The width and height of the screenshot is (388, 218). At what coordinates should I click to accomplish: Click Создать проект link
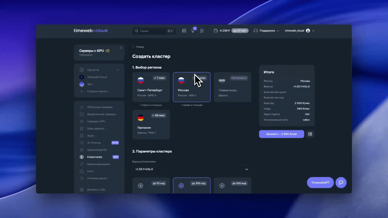point(98,91)
